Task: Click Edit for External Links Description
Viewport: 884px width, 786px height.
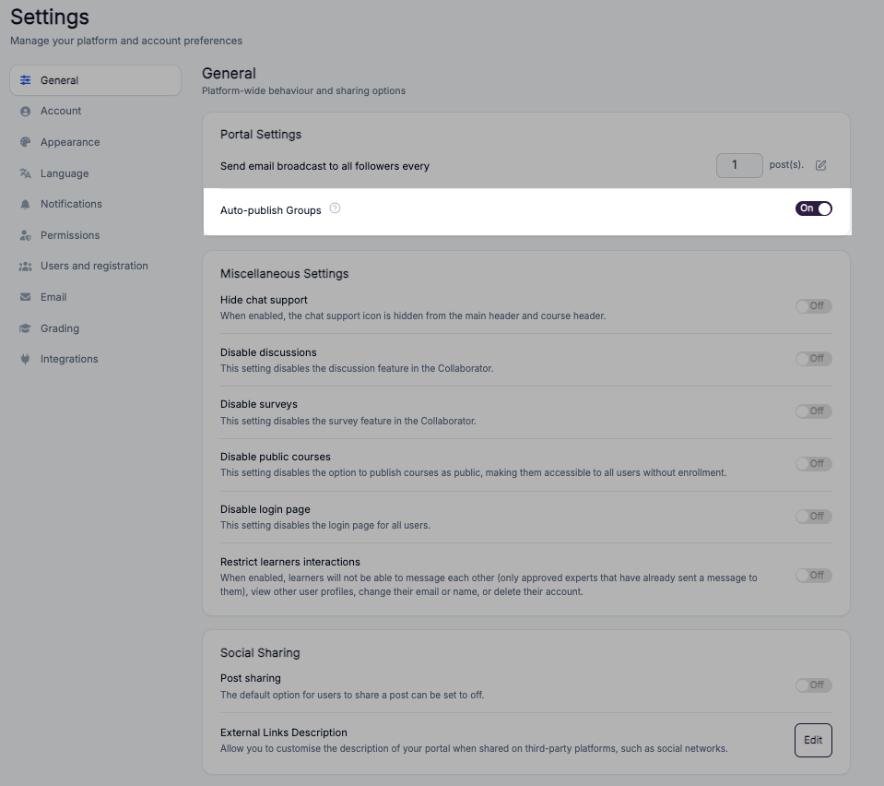Action: point(813,740)
